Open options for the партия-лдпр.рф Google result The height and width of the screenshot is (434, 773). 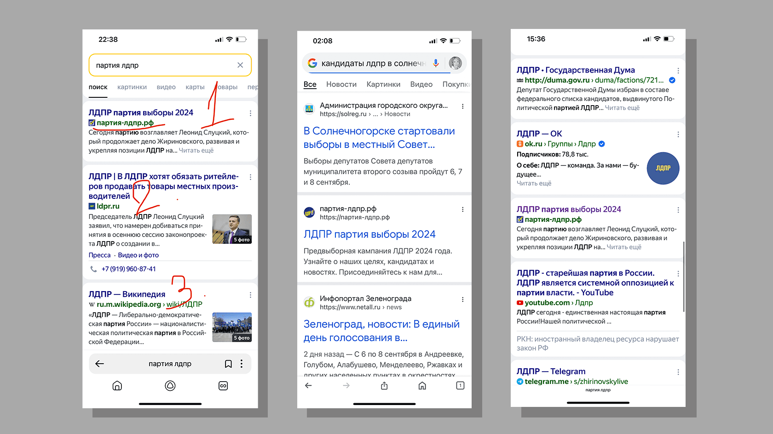(x=462, y=209)
